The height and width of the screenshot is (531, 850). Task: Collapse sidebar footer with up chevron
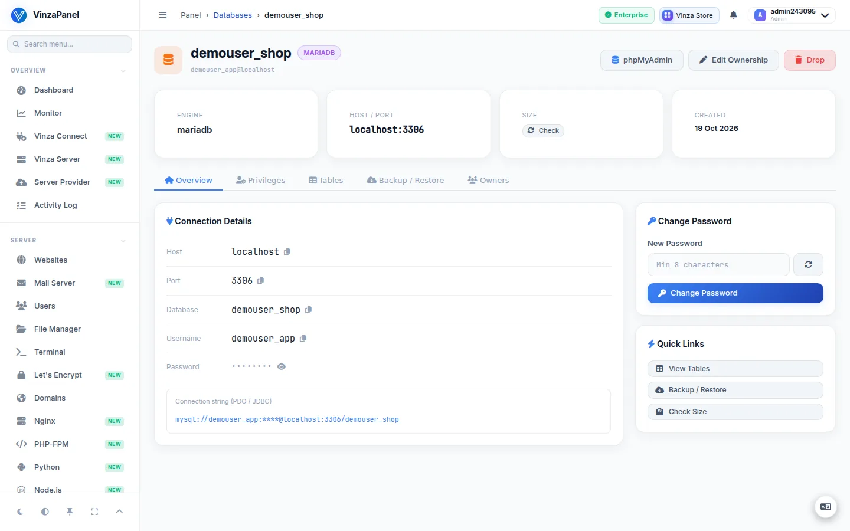pyautogui.click(x=119, y=512)
